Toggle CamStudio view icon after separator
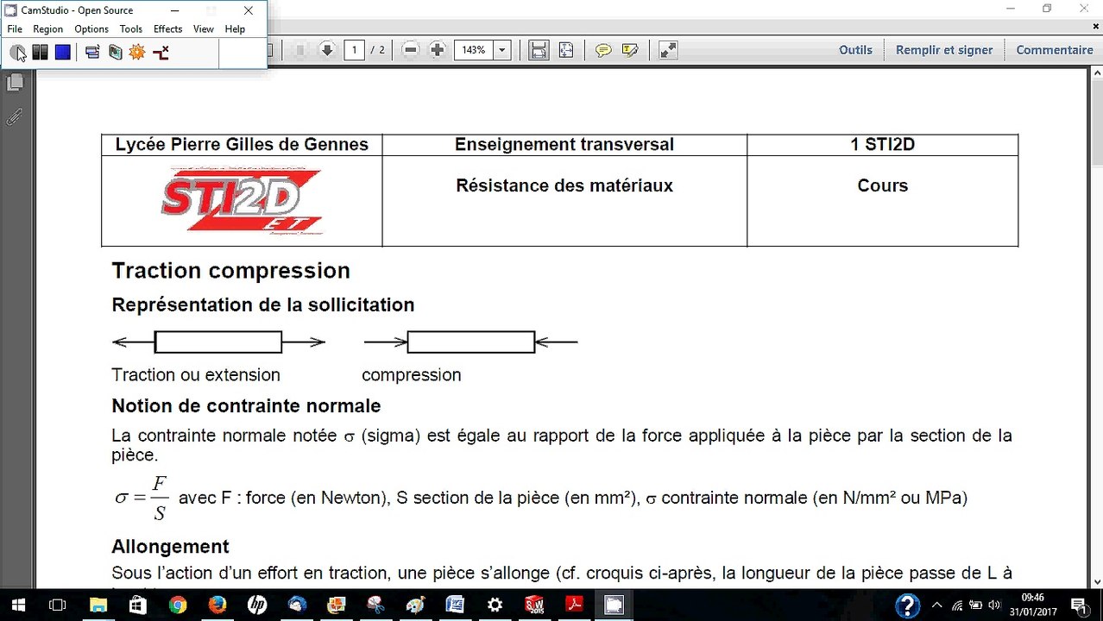The width and height of the screenshot is (1103, 621). [92, 53]
